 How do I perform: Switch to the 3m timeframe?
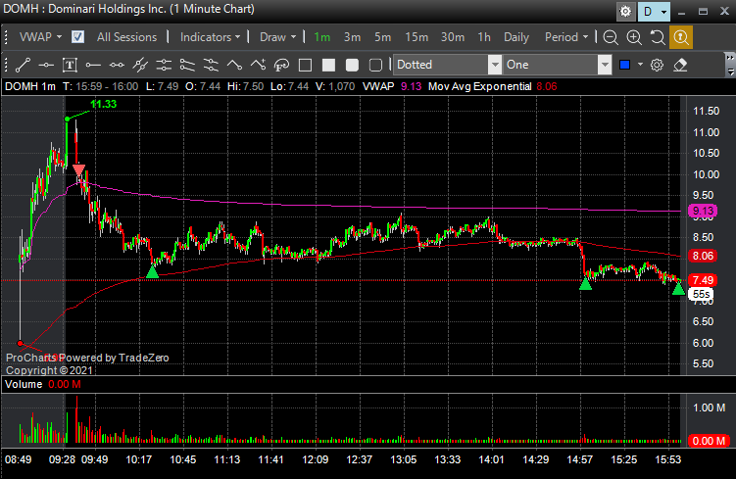[x=352, y=37]
